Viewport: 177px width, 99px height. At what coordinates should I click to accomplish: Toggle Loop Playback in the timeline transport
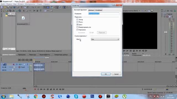point(38,89)
